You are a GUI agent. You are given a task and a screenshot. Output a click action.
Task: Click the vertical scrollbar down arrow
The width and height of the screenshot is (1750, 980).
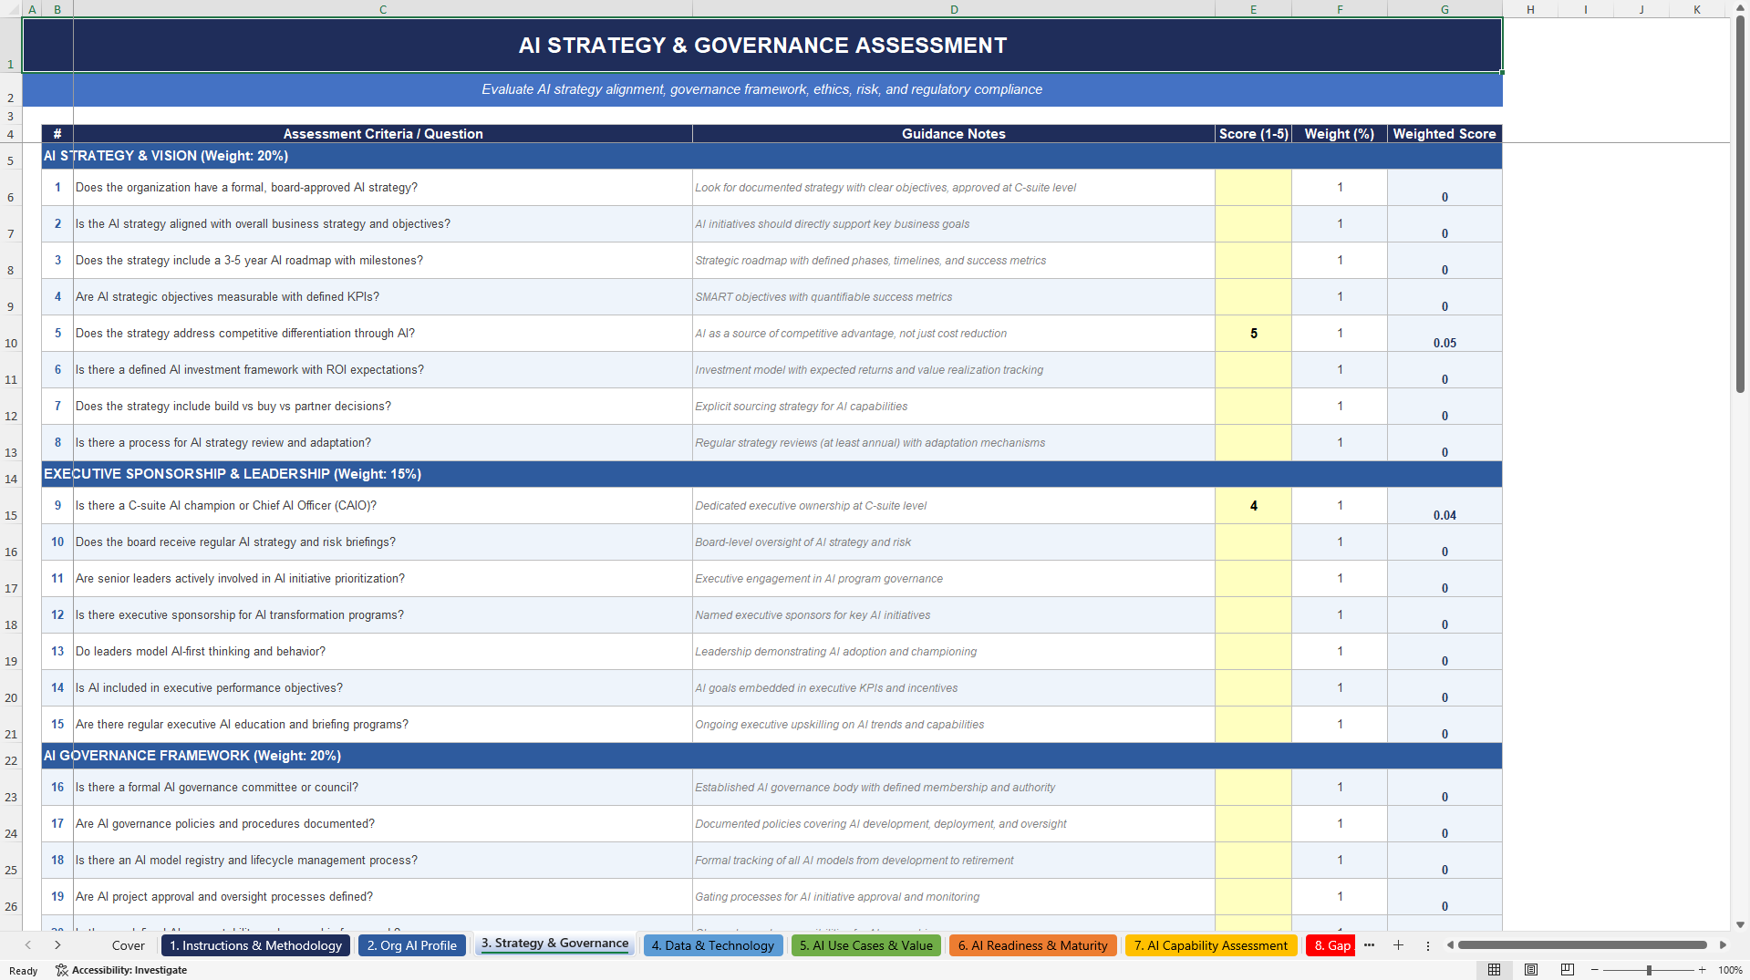click(1740, 924)
